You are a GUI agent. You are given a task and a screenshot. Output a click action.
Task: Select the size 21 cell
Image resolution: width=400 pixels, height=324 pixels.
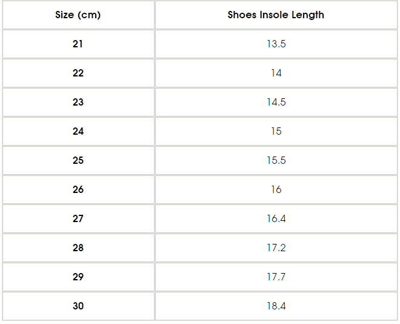coord(78,44)
